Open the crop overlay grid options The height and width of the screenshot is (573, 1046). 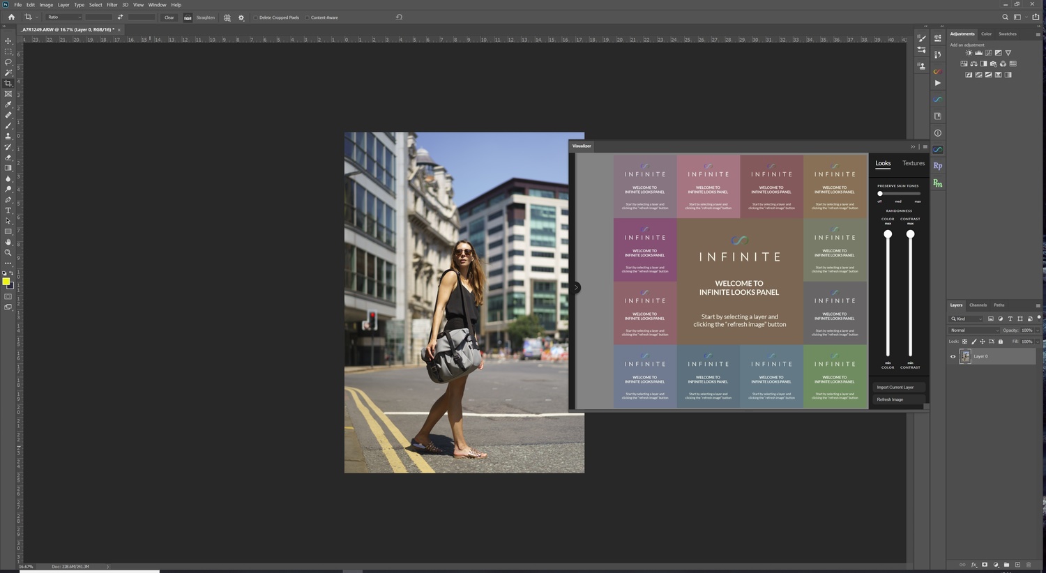(227, 17)
